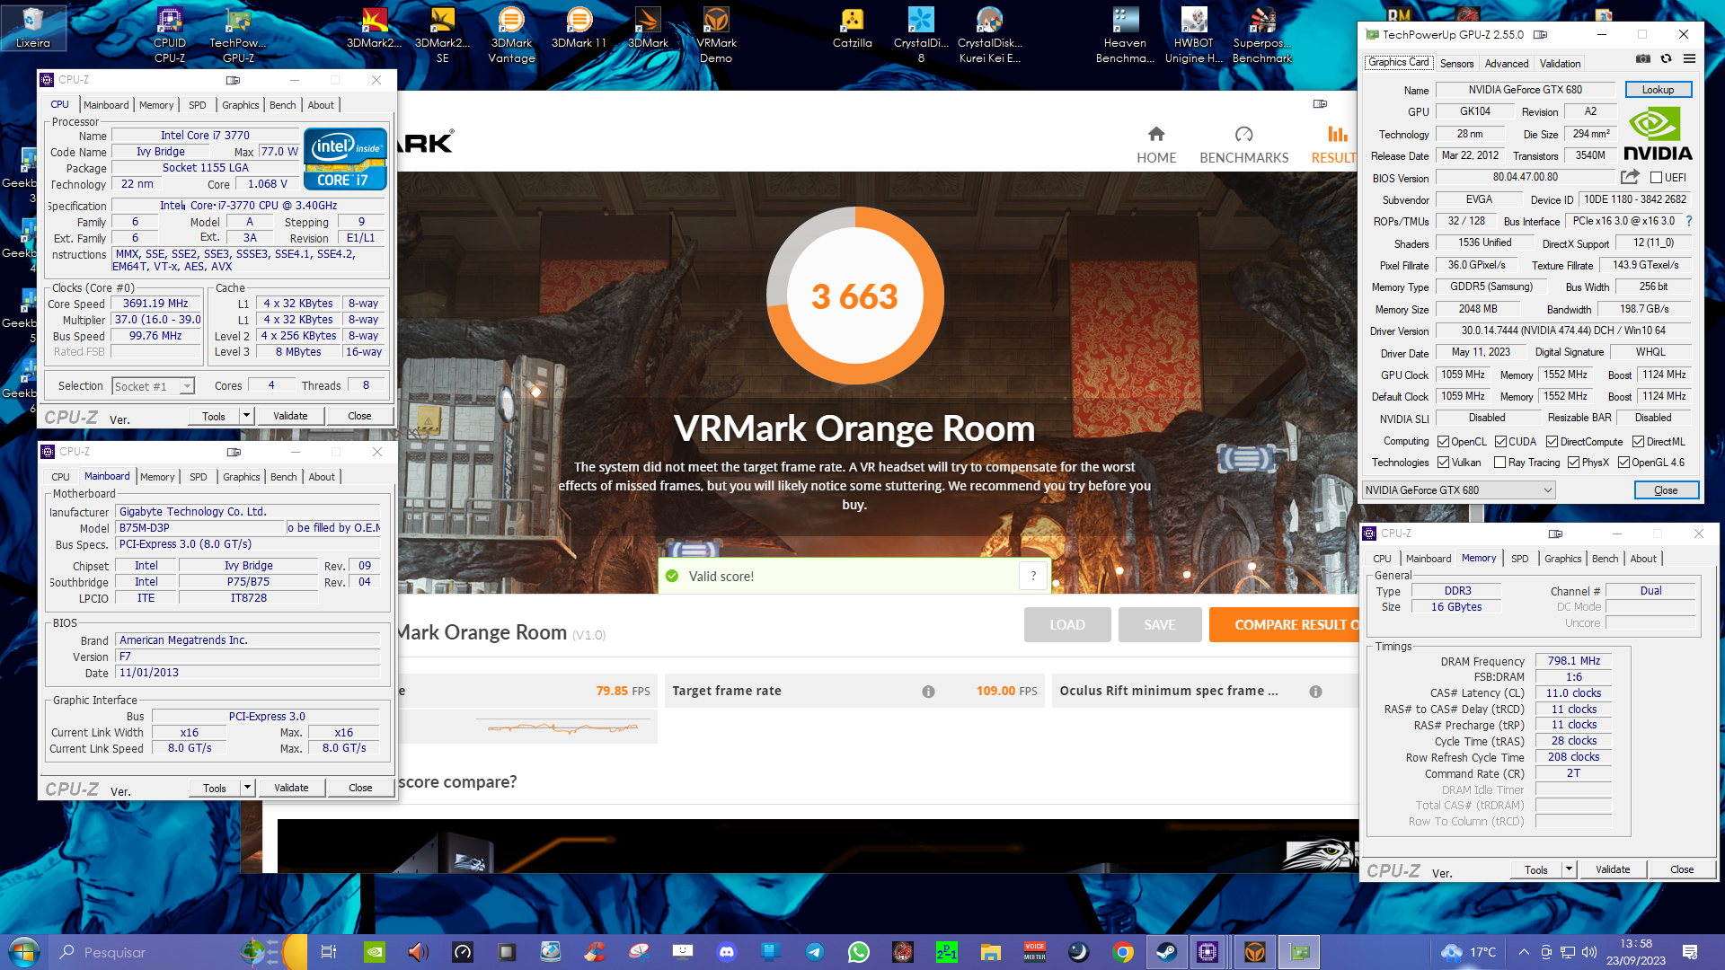Open the HWBOT Unigine desktop shortcut
The image size is (1725, 970).
(1194, 36)
